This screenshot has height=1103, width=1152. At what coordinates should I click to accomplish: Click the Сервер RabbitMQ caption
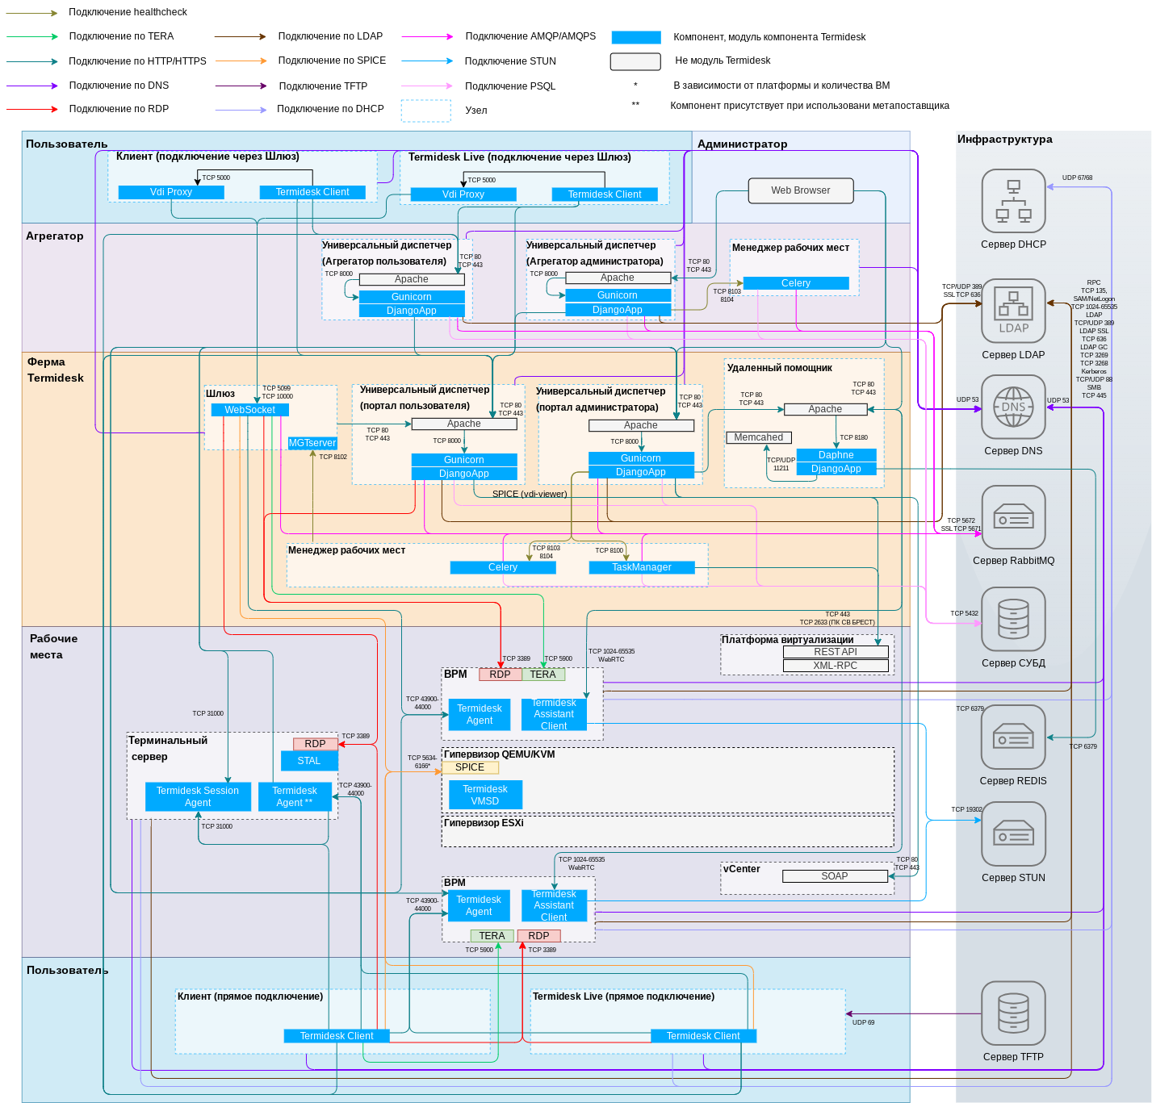coord(1013,561)
